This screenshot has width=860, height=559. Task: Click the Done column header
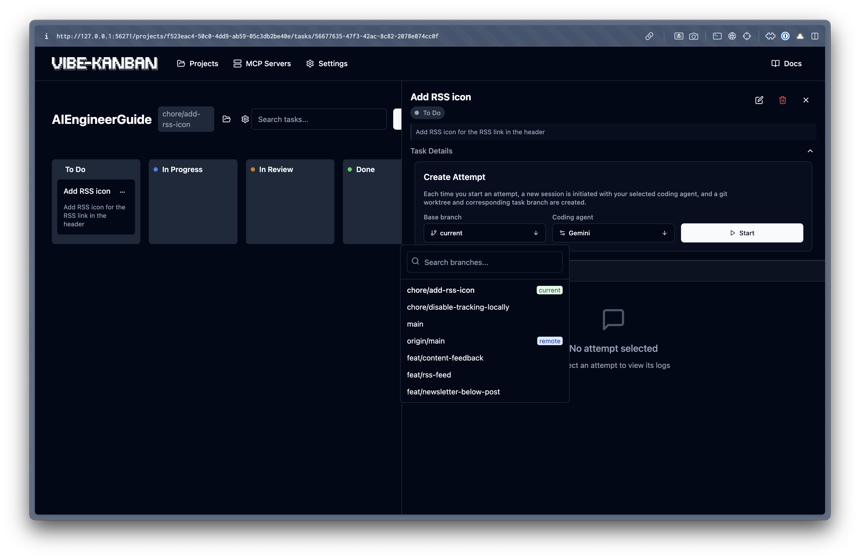pos(365,169)
